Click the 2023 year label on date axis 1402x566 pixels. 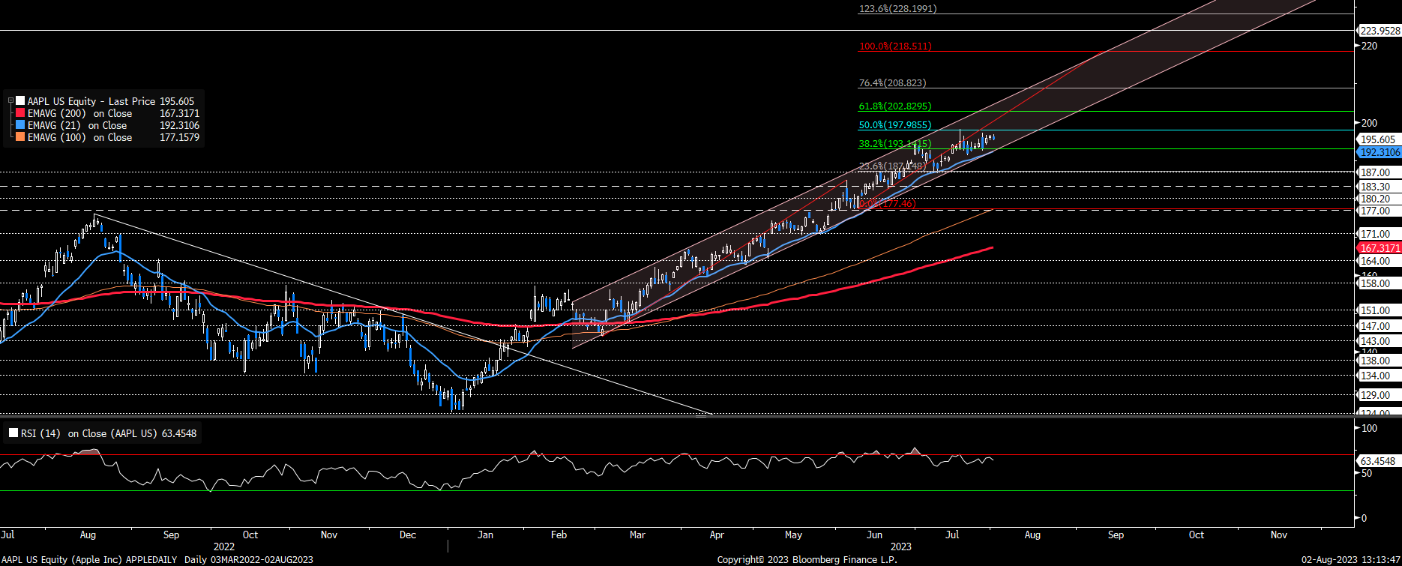(x=901, y=547)
